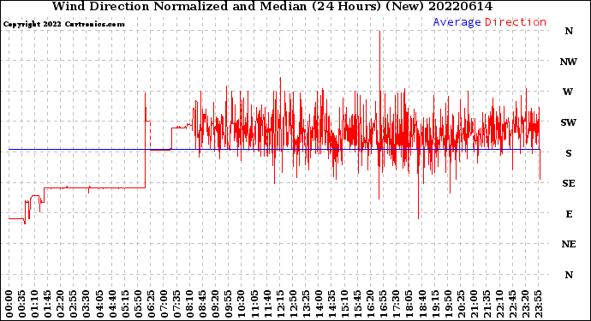This screenshot has height=321, width=591.
Task: Click the 07:00 time axis label
Action: point(164,304)
